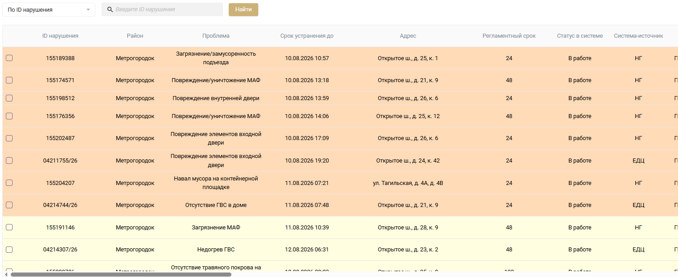Screen dimensions: 678x277
Task: Click violation ID 155191146
Action: click(60, 228)
